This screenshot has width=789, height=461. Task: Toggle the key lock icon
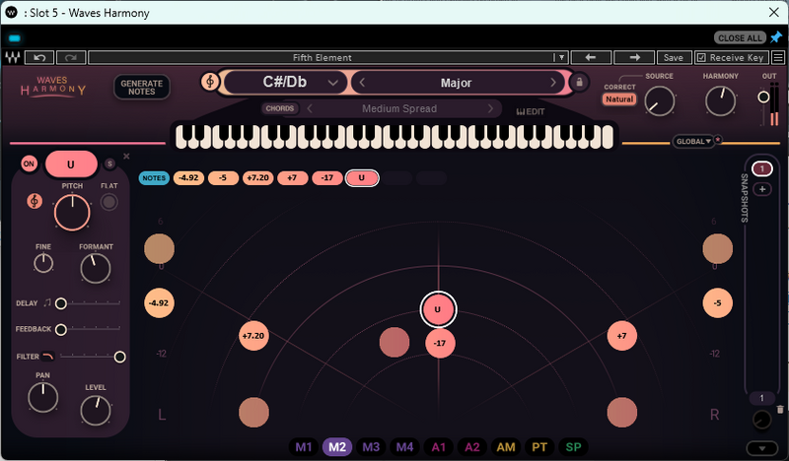tap(579, 82)
